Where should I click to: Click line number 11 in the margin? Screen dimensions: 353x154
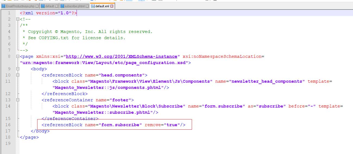coord(8,81)
